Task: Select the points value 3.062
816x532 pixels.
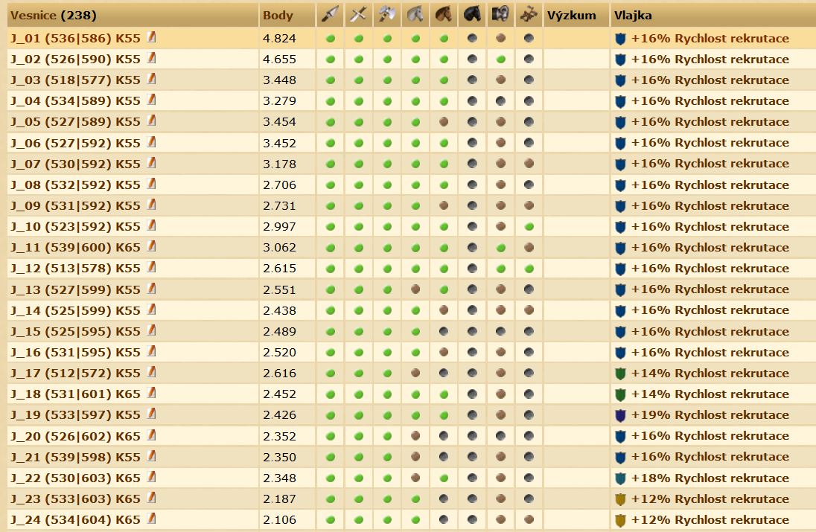Action: tap(279, 248)
